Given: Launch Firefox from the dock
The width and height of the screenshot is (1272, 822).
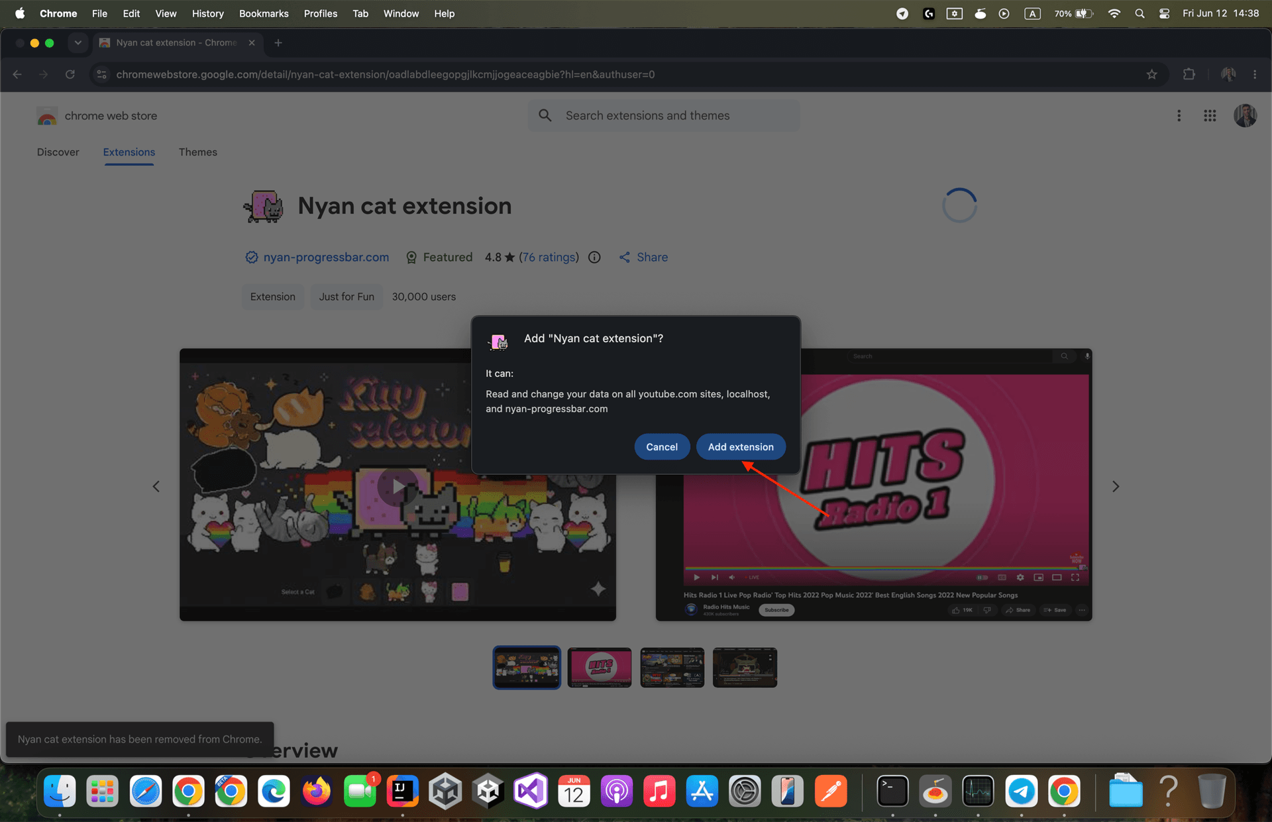Looking at the screenshot, I should pyautogui.click(x=317, y=791).
